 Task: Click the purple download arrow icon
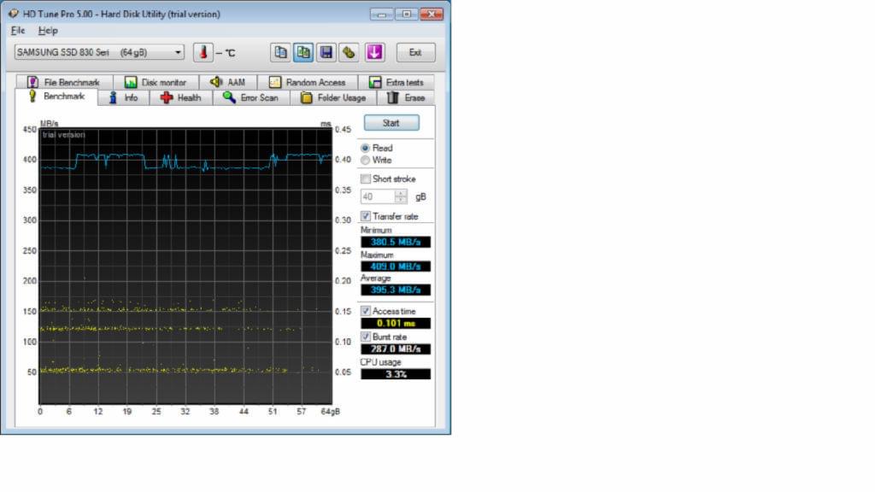point(374,52)
